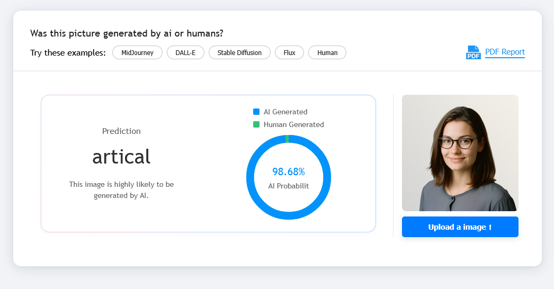Screen dimensions: 554x289
Task: Click the "artical" prediction result text
Action: (x=121, y=157)
